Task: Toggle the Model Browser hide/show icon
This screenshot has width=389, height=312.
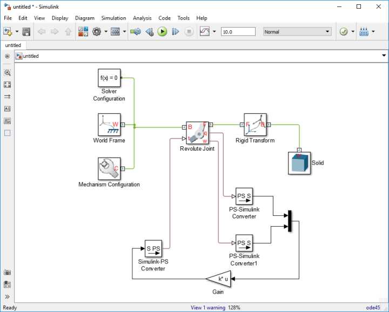Action: pos(7,56)
